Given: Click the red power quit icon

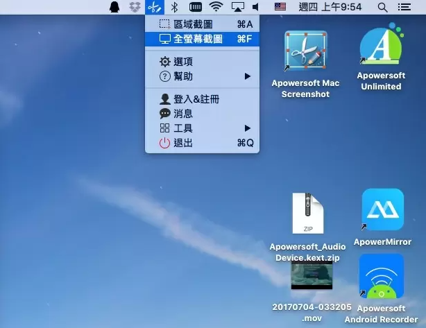Looking at the screenshot, I should click(x=164, y=143).
